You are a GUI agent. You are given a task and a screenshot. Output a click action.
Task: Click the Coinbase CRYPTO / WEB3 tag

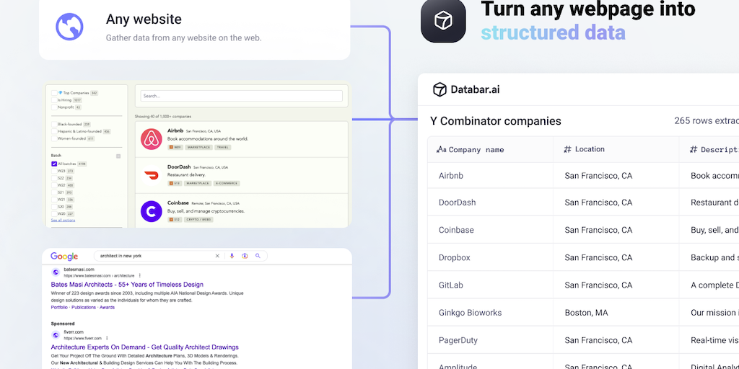coord(198,220)
